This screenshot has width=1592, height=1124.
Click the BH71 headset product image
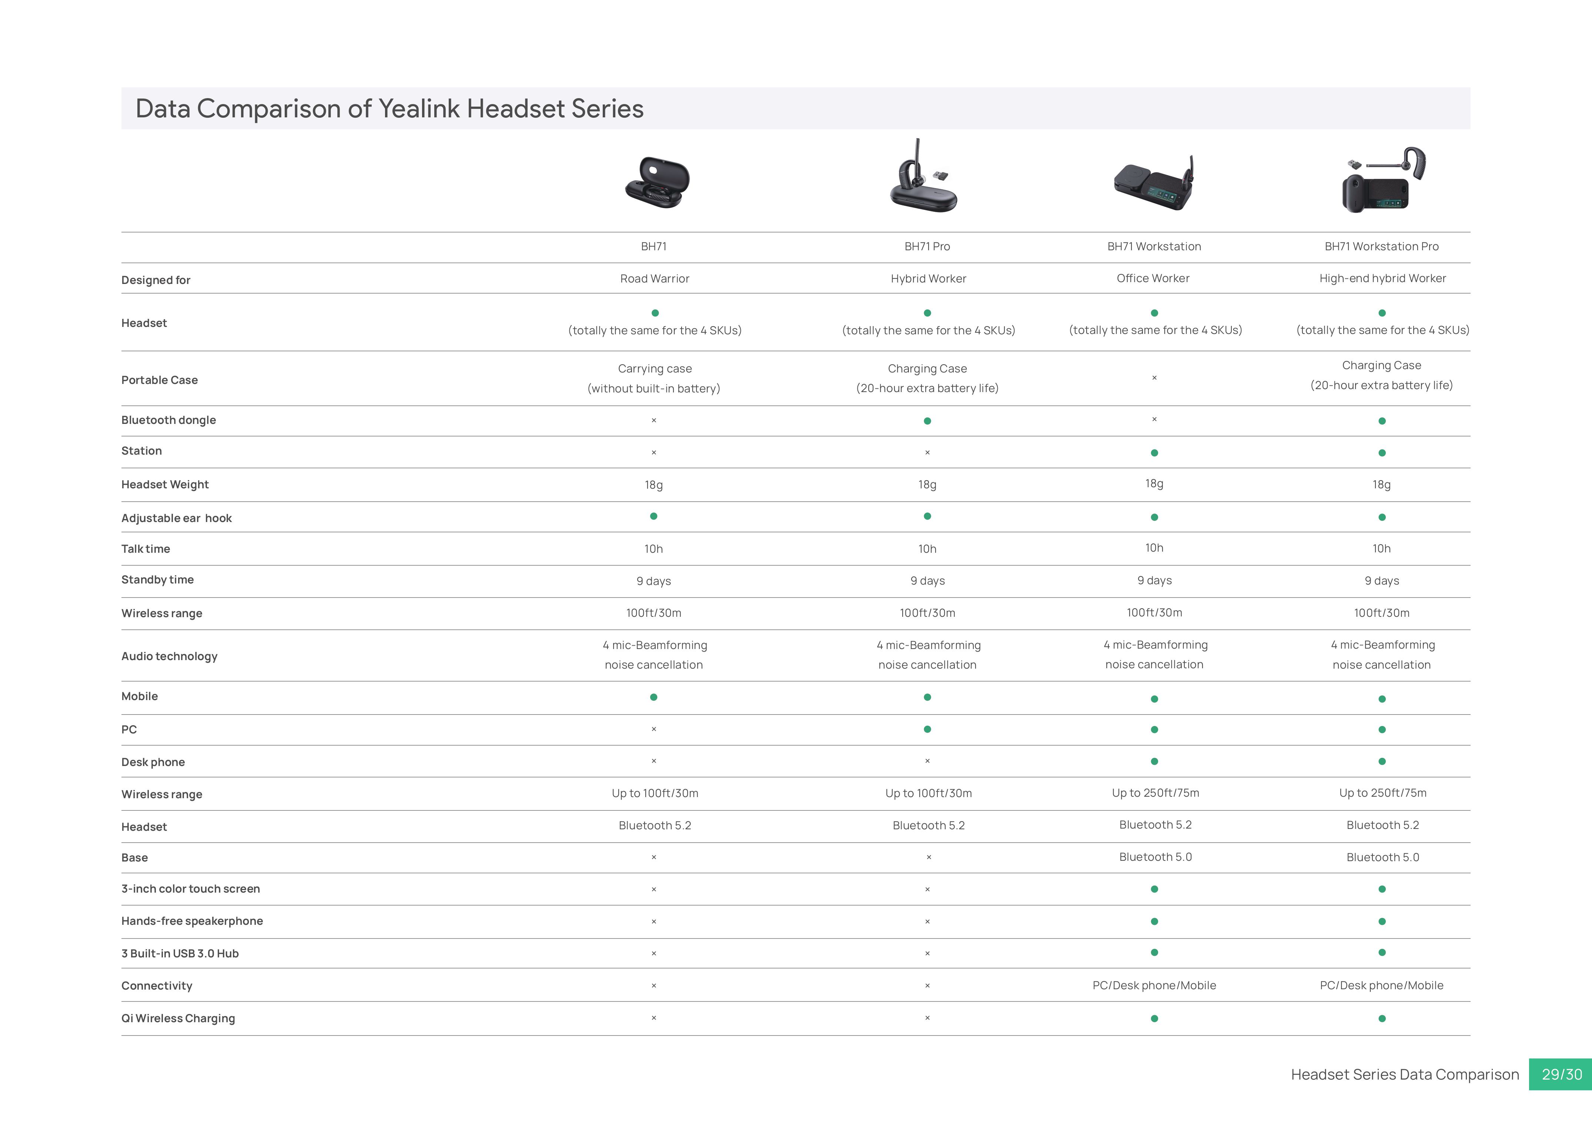(657, 182)
